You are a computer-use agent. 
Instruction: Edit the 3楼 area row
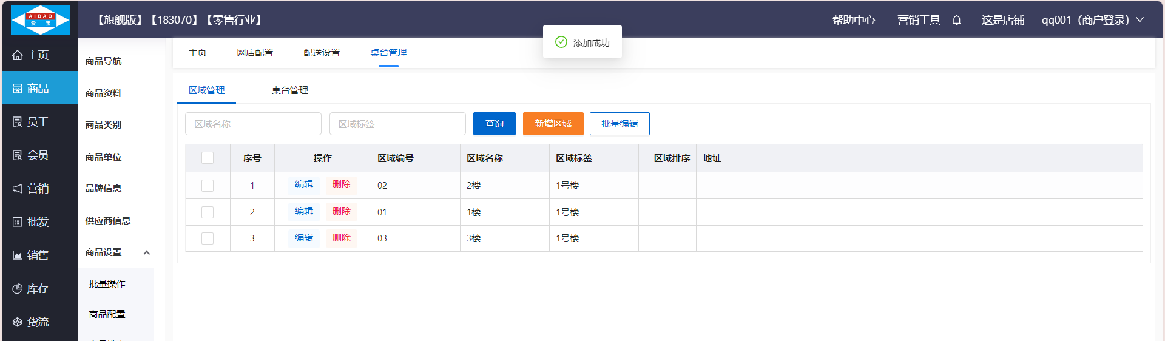(304, 238)
